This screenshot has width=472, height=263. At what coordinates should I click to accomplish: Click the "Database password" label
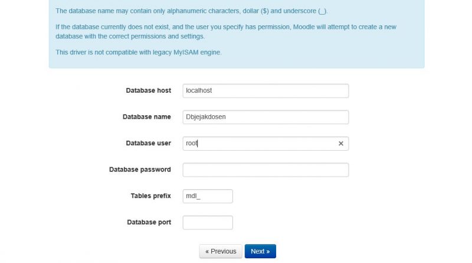point(140,170)
